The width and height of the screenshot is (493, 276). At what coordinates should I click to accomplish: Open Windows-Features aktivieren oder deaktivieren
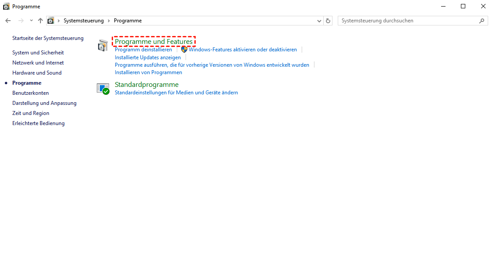click(x=243, y=50)
